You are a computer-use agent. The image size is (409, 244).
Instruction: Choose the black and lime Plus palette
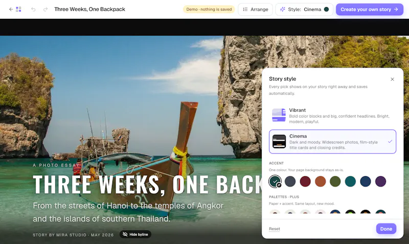point(350,211)
